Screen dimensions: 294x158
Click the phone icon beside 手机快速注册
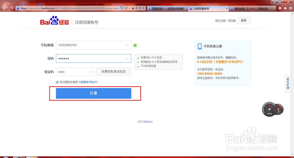click(x=200, y=46)
